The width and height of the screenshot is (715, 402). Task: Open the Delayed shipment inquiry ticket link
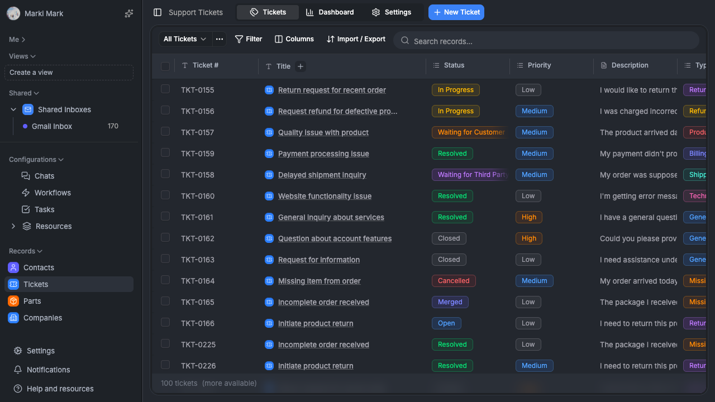click(x=322, y=175)
